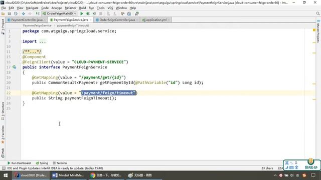This screenshot has height=180, width=321.
Task: Switch to PaymentController.java tab
Action: tap(27, 20)
